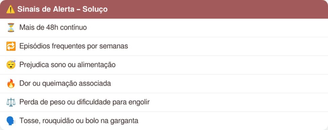Select 'Episódios frequentes por semanas' text

(x=73, y=46)
